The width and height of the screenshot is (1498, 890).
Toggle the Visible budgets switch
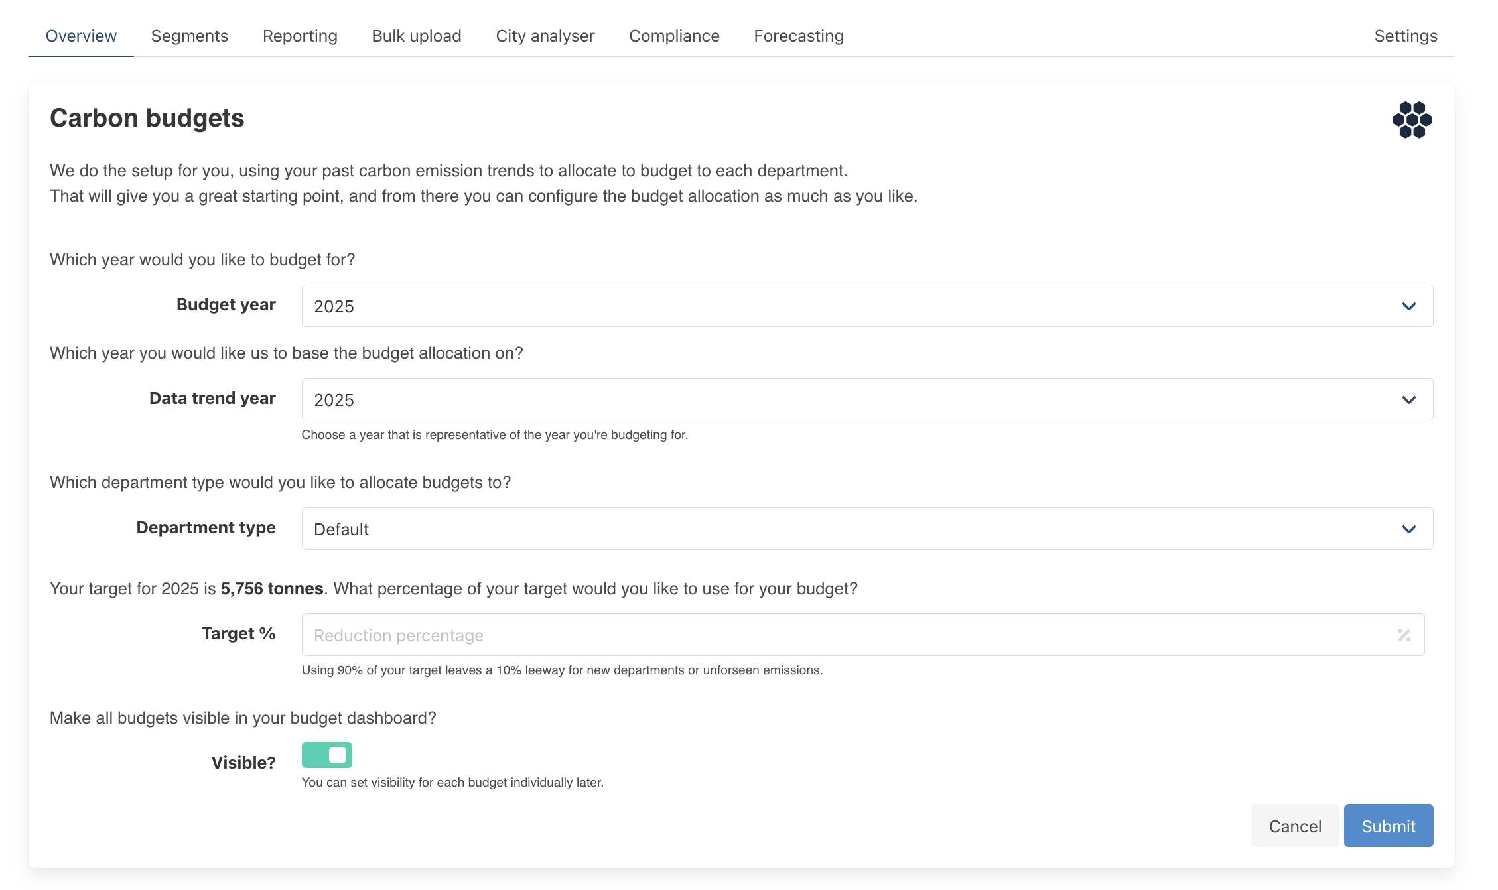coord(326,755)
